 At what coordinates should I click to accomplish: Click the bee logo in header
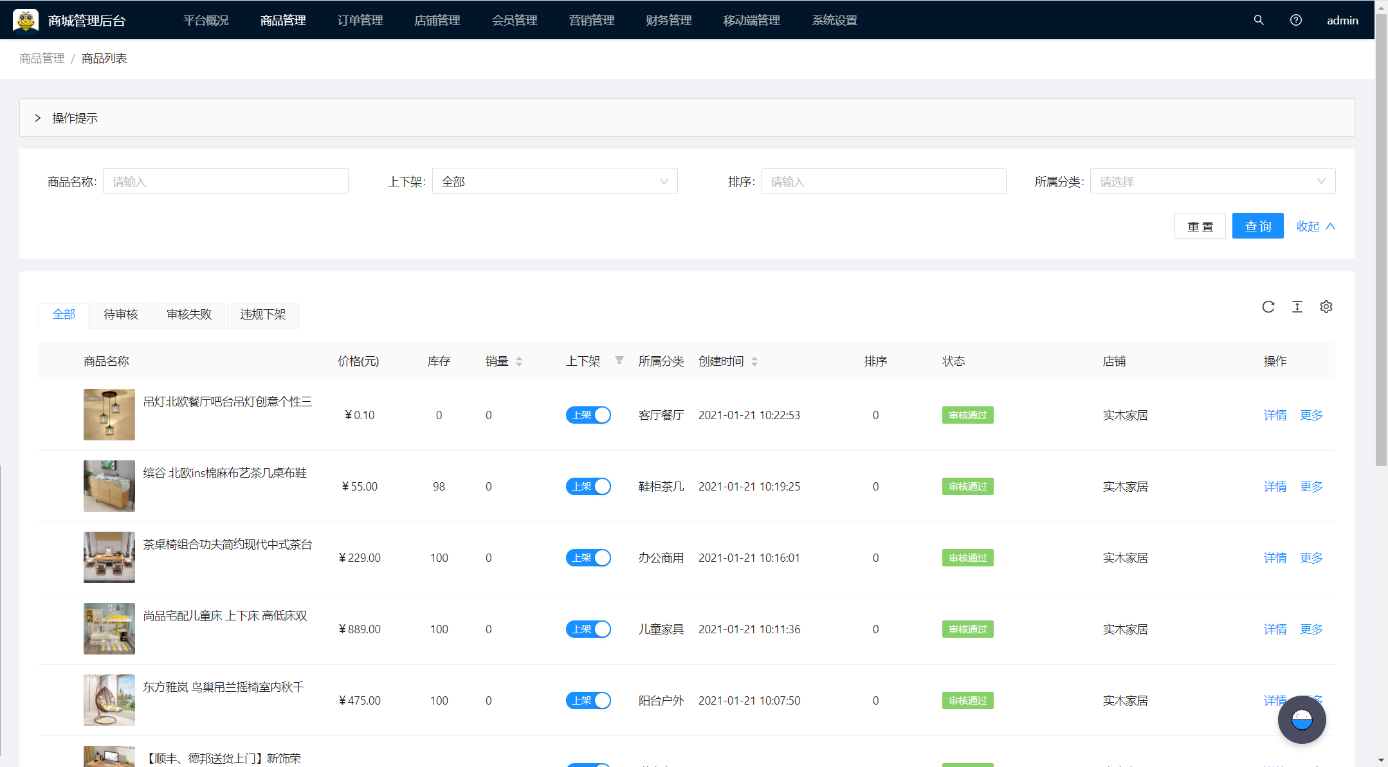[26, 20]
